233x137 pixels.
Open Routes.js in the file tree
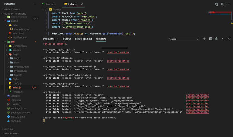(18, 92)
